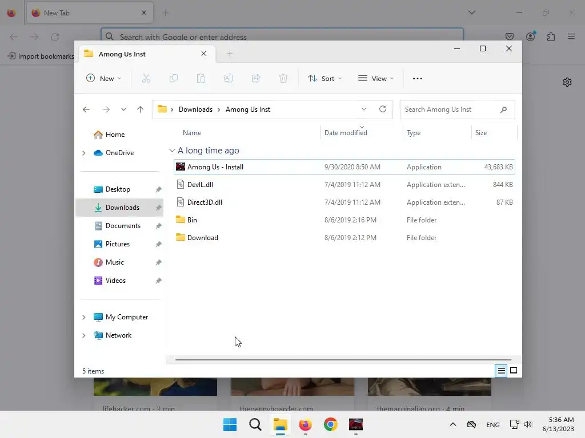This screenshot has width=585, height=438.
Task: Open the See more (three dots) menu
Action: pyautogui.click(x=418, y=79)
